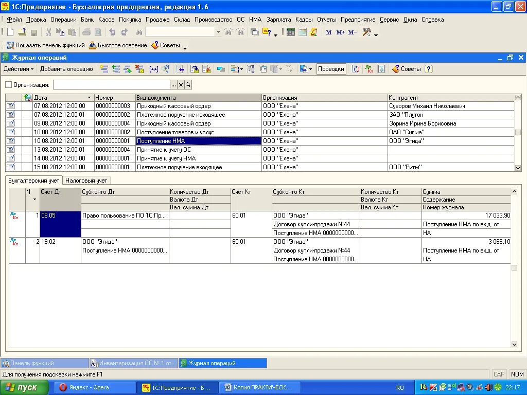The height and width of the screenshot is (395, 527).
Task: Click the windows list icon in main toolbar
Action: tap(255, 32)
